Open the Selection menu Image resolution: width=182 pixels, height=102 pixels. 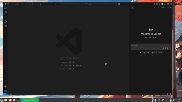click(x=17, y=4)
